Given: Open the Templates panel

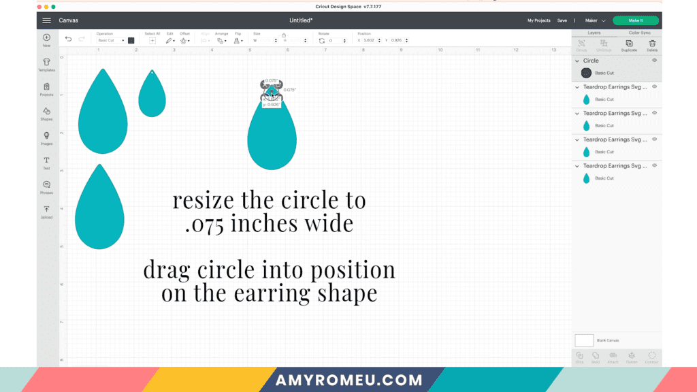Looking at the screenshot, I should pyautogui.click(x=47, y=65).
